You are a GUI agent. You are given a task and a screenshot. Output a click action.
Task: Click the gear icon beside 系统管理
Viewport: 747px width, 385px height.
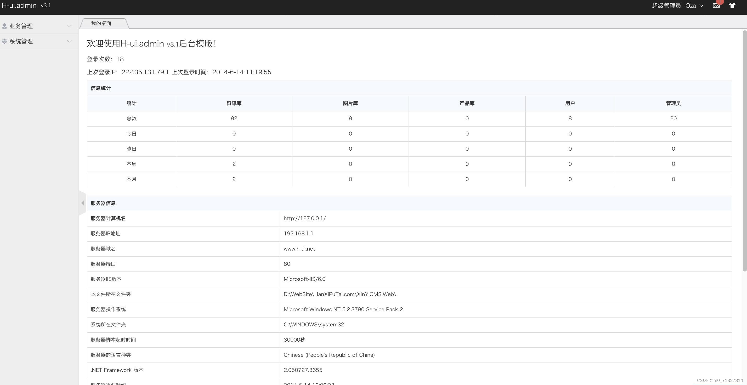click(4, 42)
